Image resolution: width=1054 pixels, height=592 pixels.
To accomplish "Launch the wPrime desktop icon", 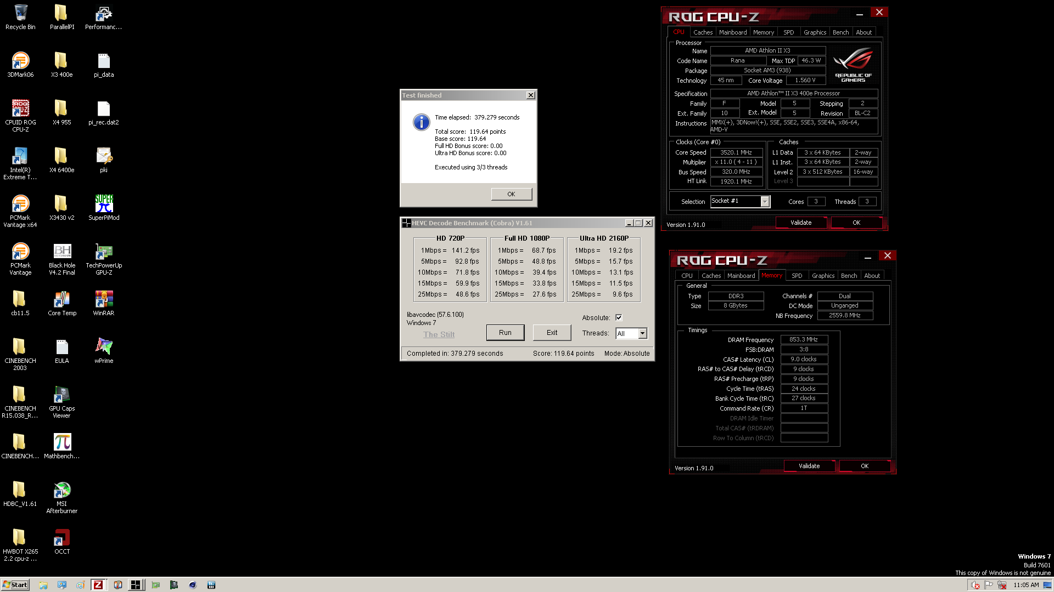I will [x=104, y=351].
